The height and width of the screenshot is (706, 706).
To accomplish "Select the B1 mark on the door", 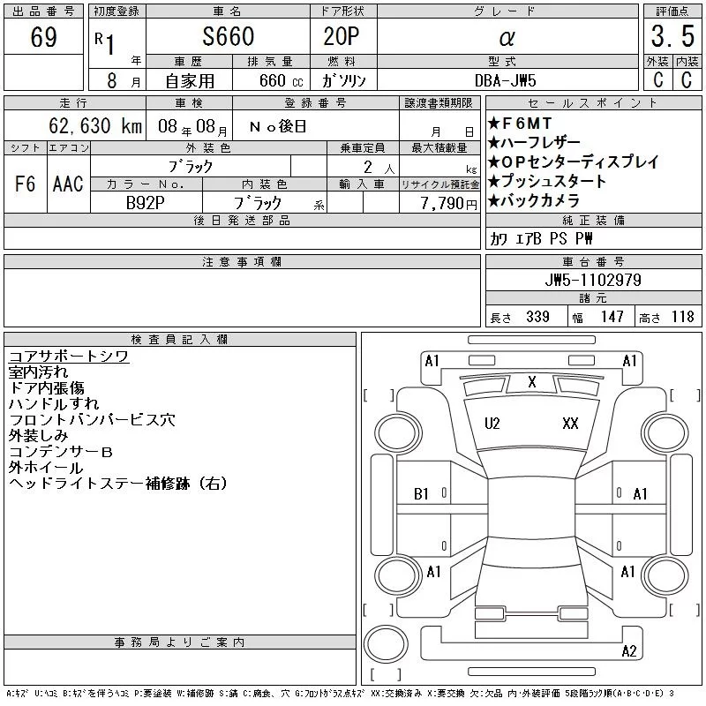I will coord(421,494).
